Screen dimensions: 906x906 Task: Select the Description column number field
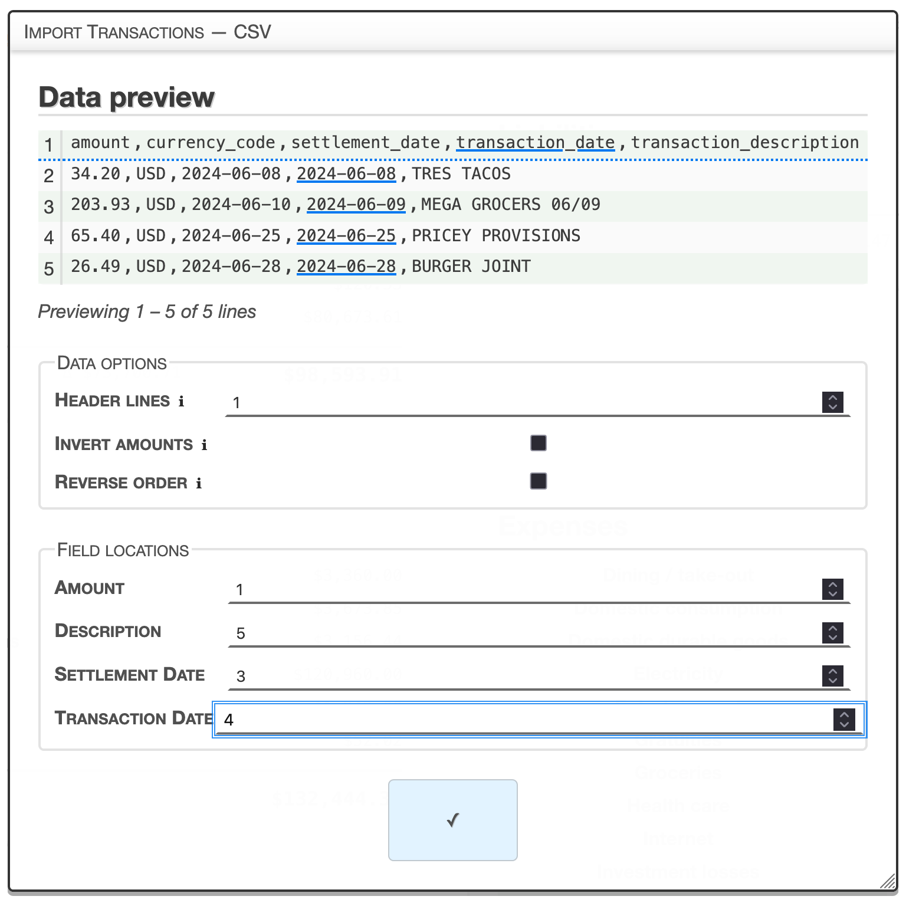click(519, 633)
